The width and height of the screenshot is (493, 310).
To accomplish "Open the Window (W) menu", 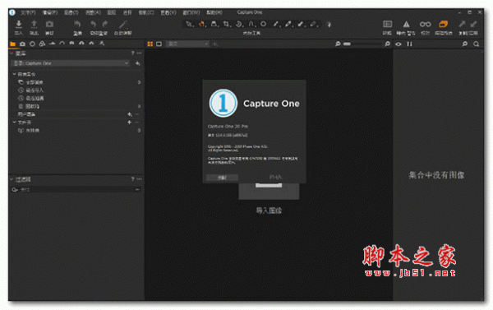I will pos(191,12).
